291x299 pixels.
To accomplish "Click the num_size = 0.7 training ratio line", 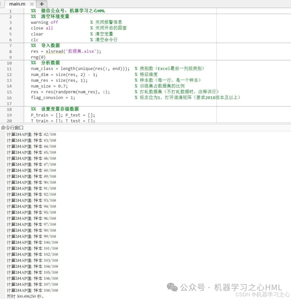I will [x=49, y=86].
